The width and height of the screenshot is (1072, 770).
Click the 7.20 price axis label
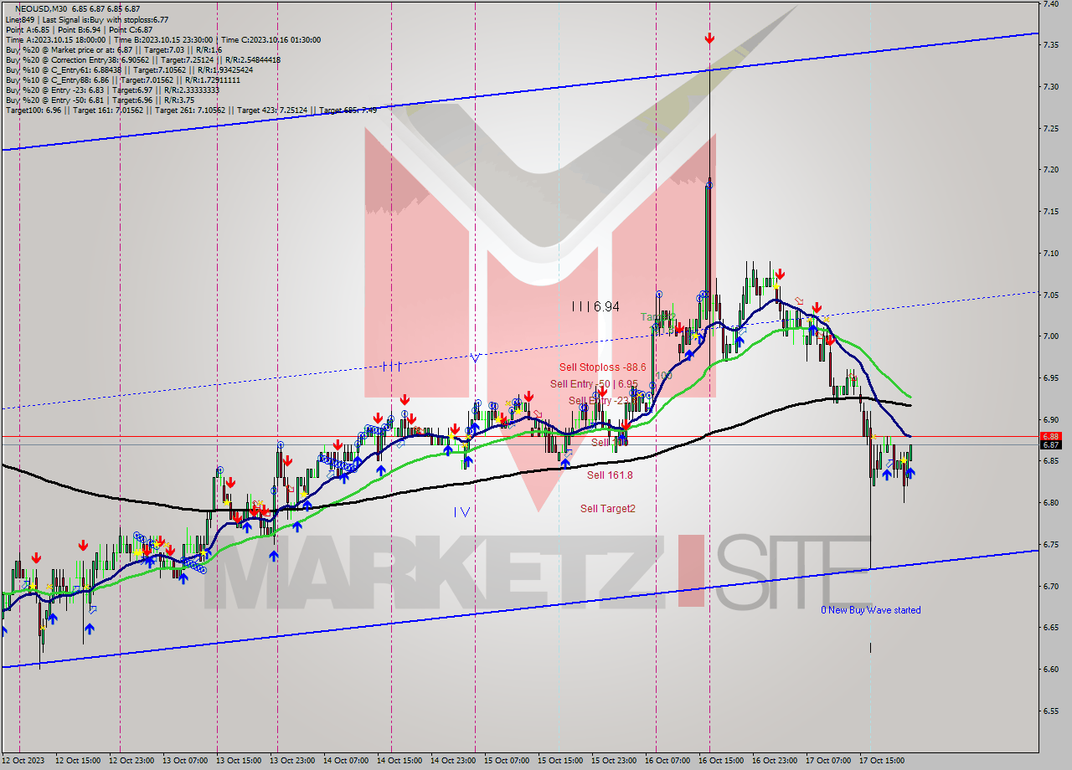tap(1050, 170)
